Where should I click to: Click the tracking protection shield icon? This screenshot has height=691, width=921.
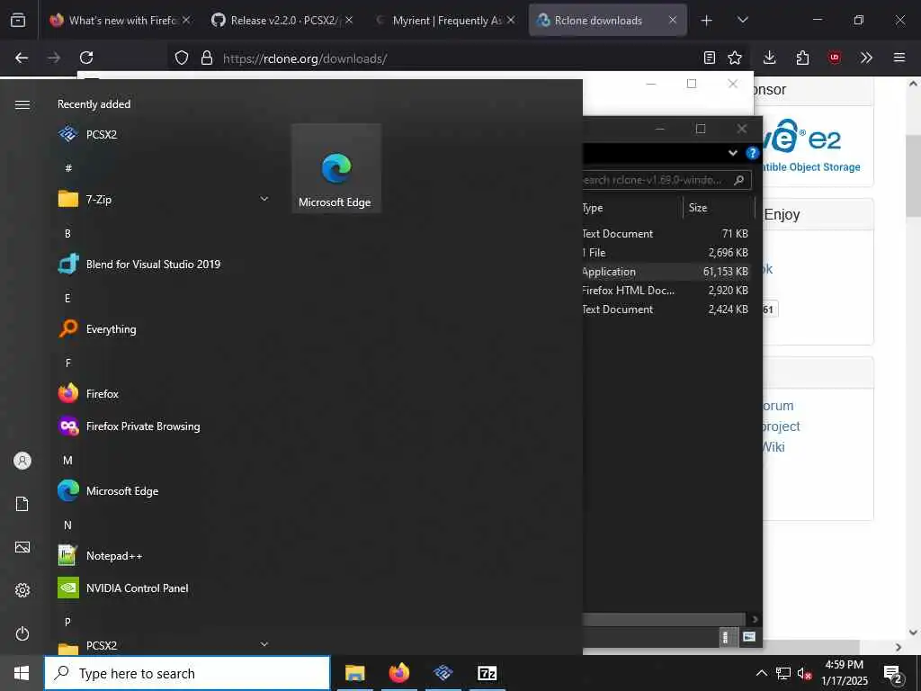tap(182, 58)
